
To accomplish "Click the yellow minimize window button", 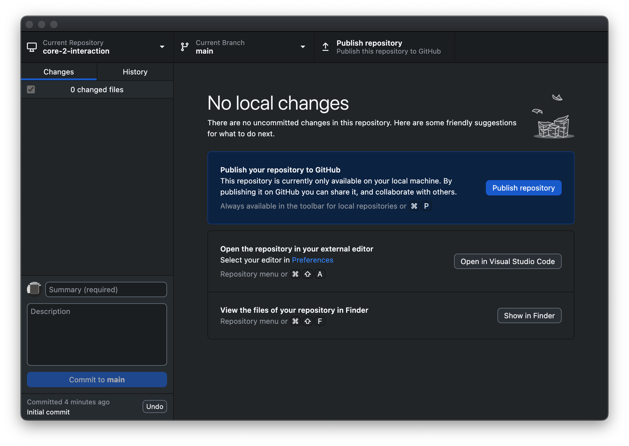I will coord(42,25).
